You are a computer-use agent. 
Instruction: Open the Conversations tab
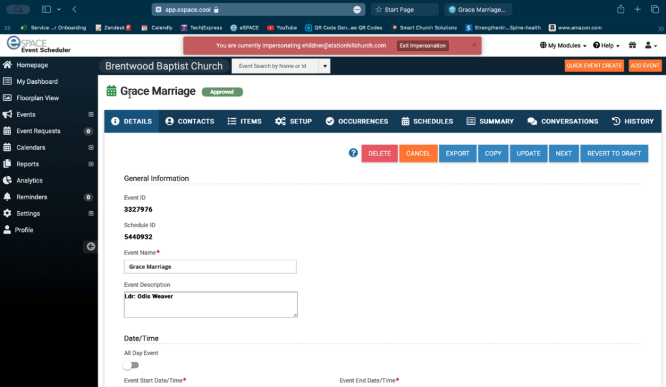point(563,121)
